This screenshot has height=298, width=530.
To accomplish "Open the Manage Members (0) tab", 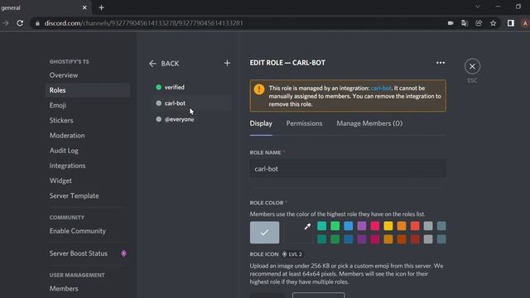I will click(x=369, y=123).
